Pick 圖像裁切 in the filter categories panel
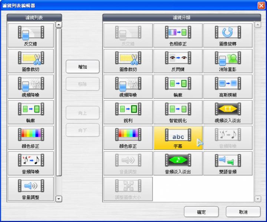The image size is (267, 222). click(x=128, y=61)
